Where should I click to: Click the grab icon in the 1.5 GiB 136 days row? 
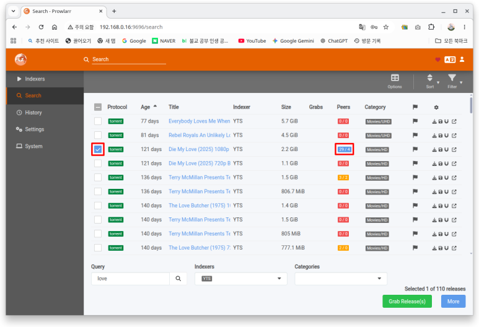434,178
